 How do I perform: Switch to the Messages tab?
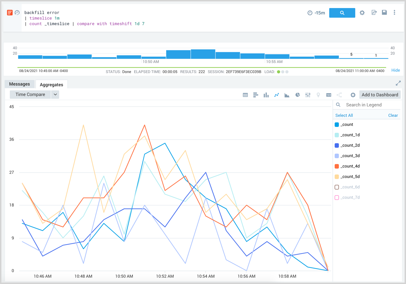coord(19,84)
